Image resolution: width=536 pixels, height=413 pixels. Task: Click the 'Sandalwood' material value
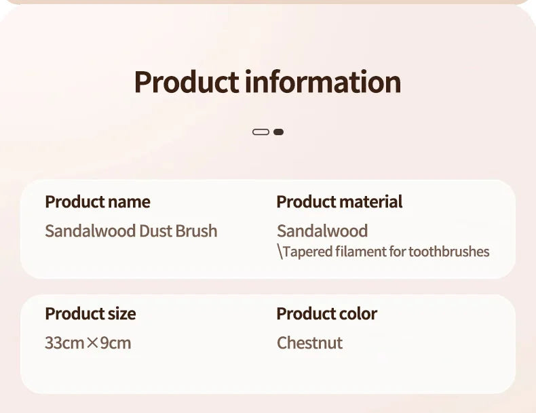(322, 231)
